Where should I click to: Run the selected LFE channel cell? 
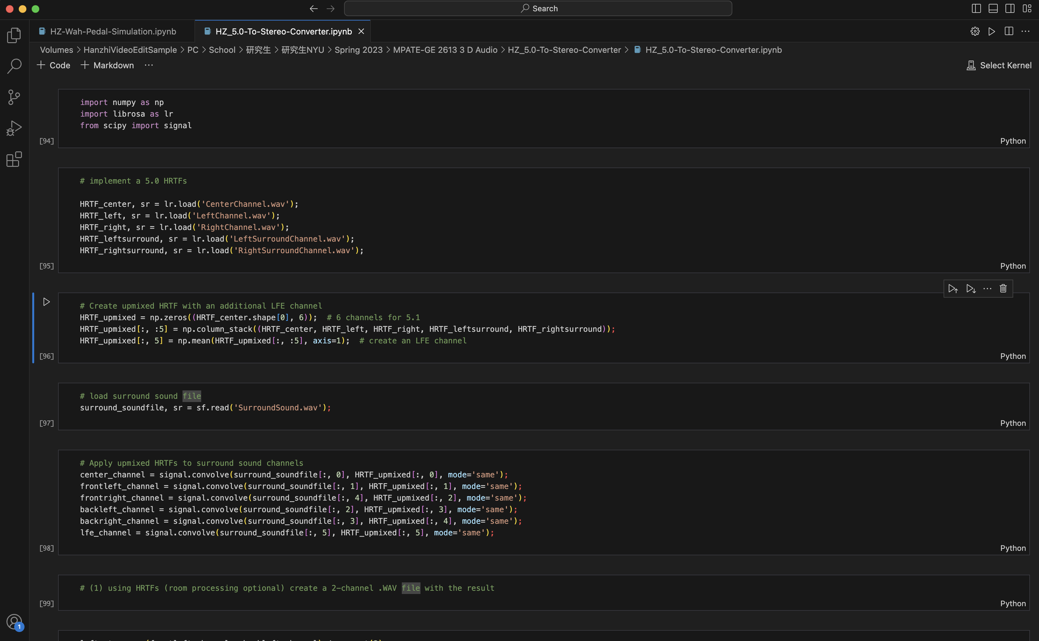pos(46,302)
